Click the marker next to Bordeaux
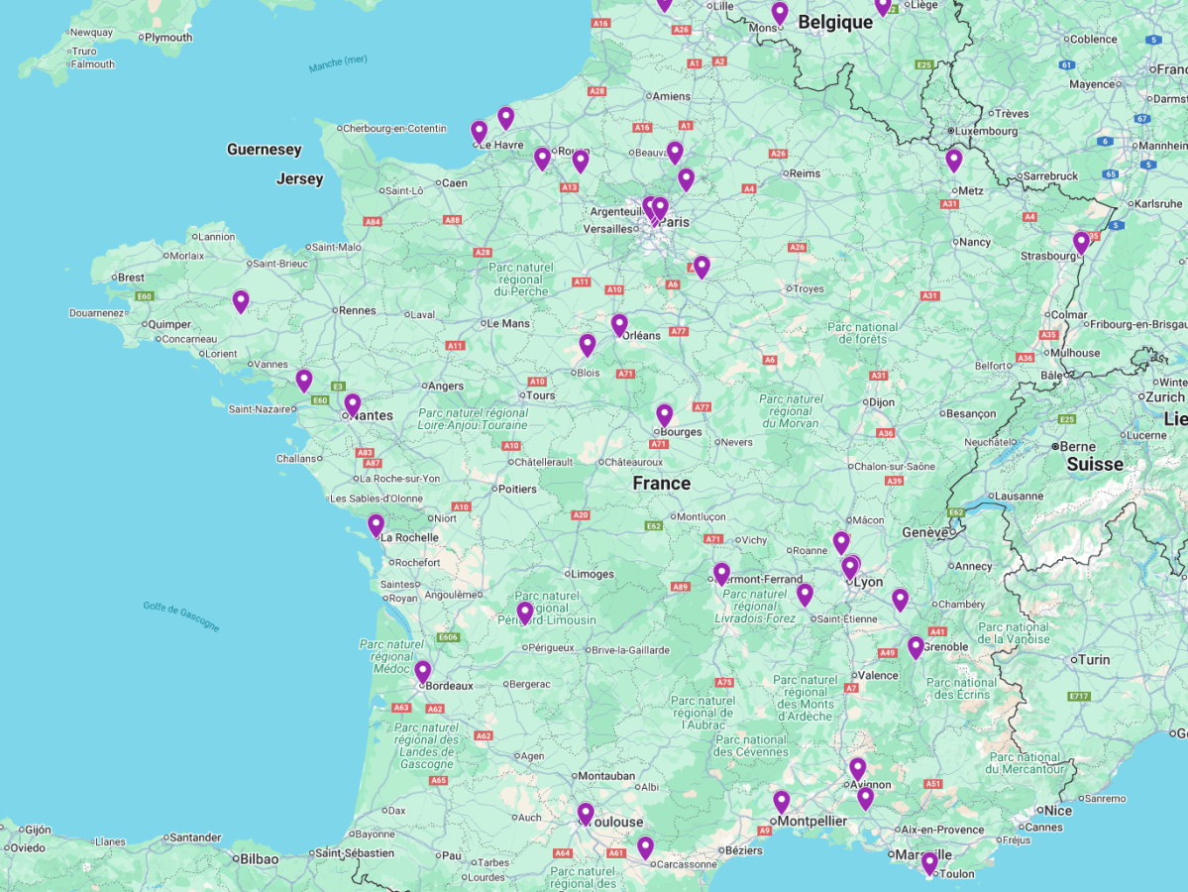The width and height of the screenshot is (1188, 892). coord(424,667)
